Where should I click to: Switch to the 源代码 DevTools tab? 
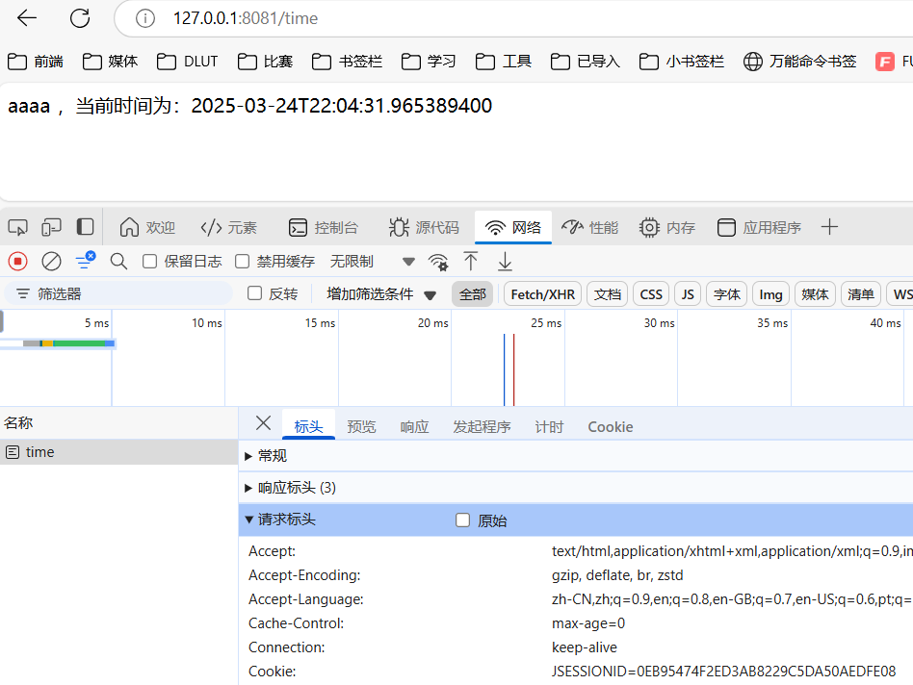point(424,227)
